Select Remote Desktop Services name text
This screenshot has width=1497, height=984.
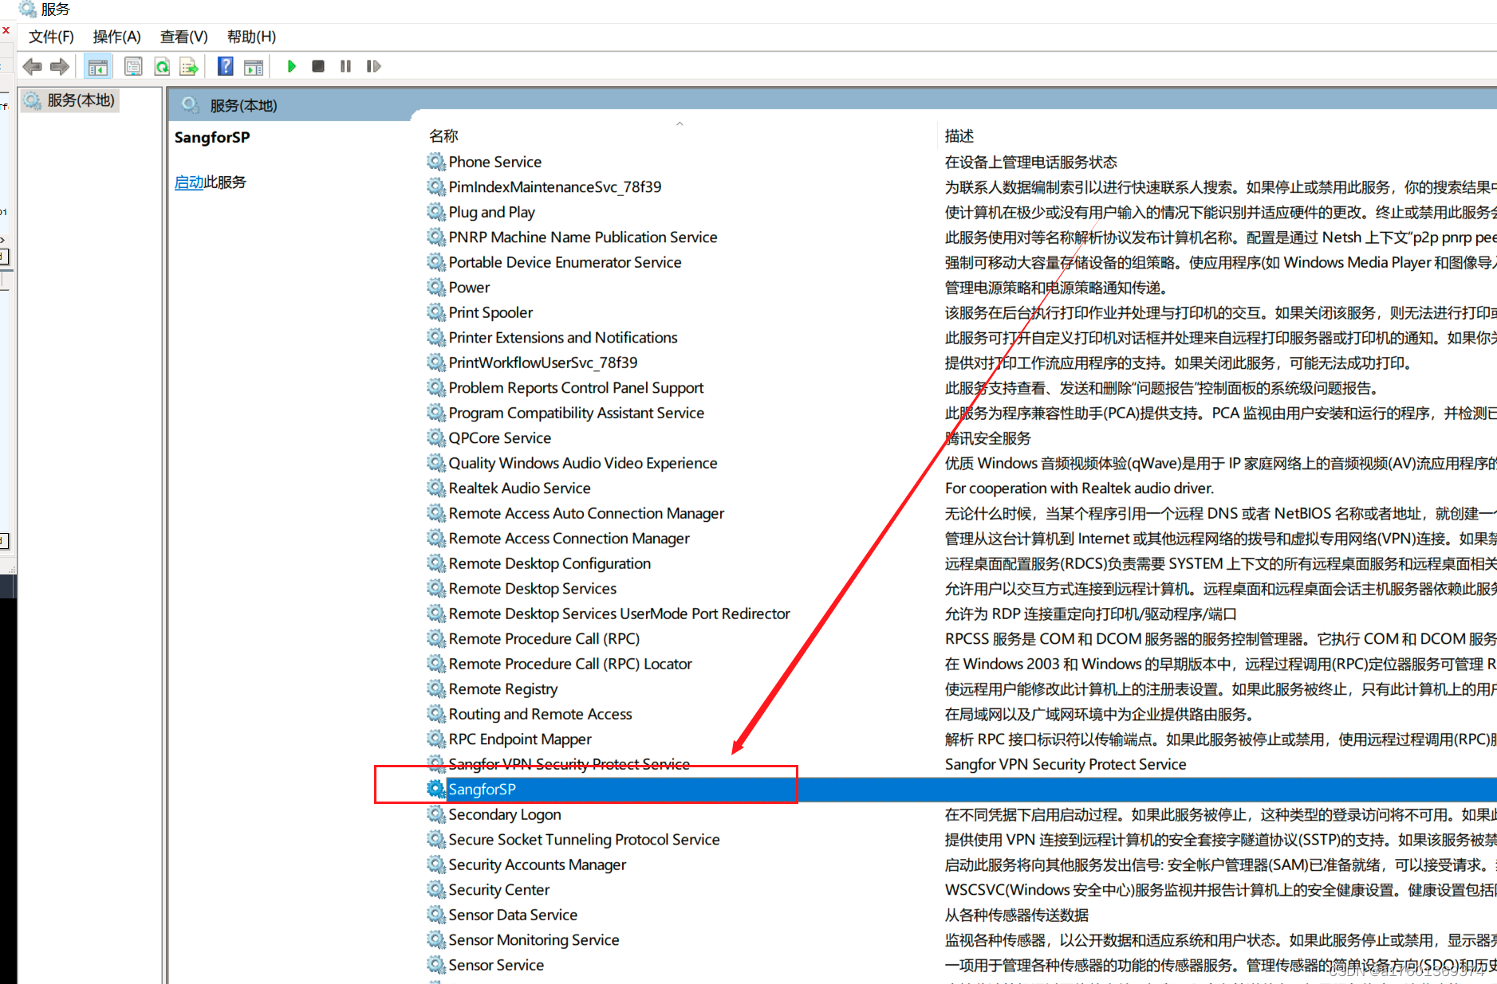coord(533,589)
